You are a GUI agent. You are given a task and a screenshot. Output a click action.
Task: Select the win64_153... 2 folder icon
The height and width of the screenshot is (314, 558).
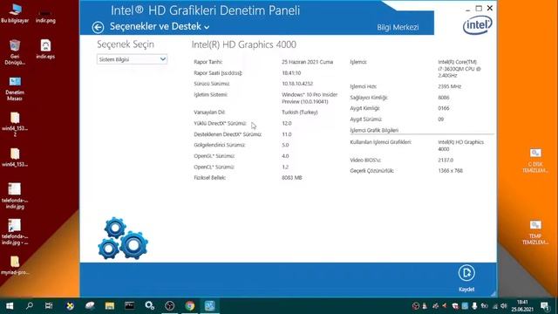[x=15, y=124]
